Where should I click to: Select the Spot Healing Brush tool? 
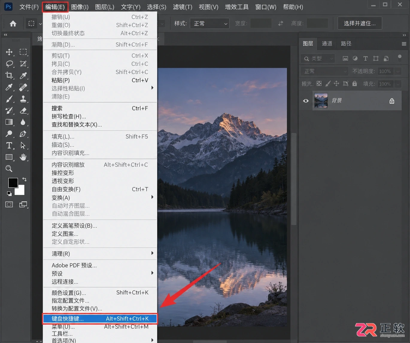[x=23, y=87]
